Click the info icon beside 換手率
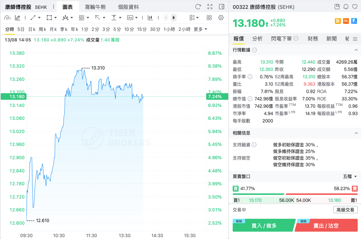The image size is (361, 239). click(250, 77)
